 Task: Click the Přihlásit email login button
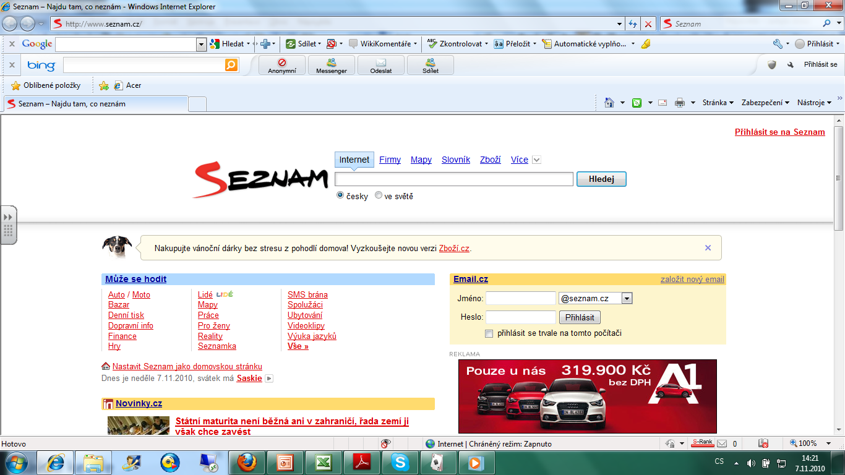coord(580,317)
